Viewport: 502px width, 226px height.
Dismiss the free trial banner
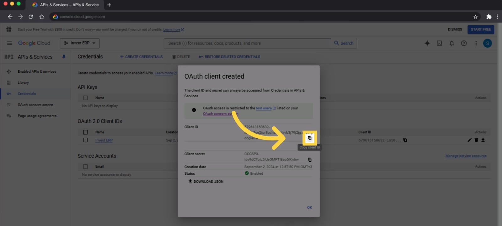(455, 29)
